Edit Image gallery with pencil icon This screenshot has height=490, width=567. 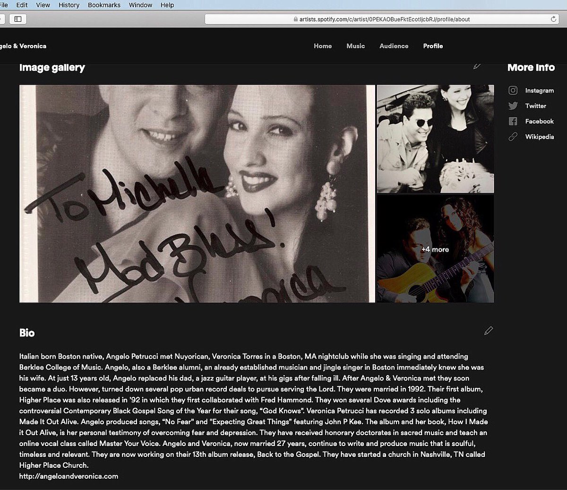click(x=477, y=66)
